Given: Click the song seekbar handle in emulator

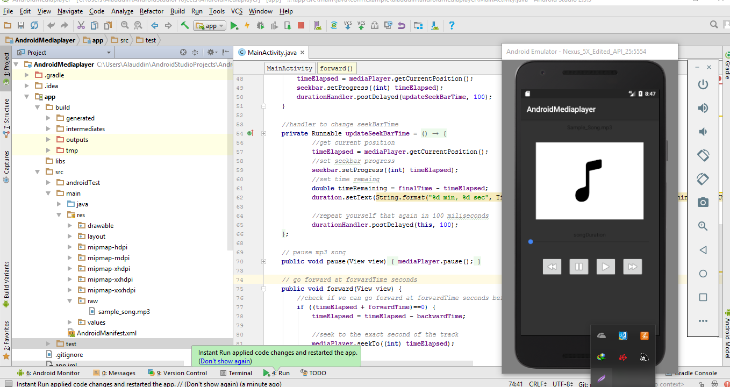Looking at the screenshot, I should click(x=531, y=242).
